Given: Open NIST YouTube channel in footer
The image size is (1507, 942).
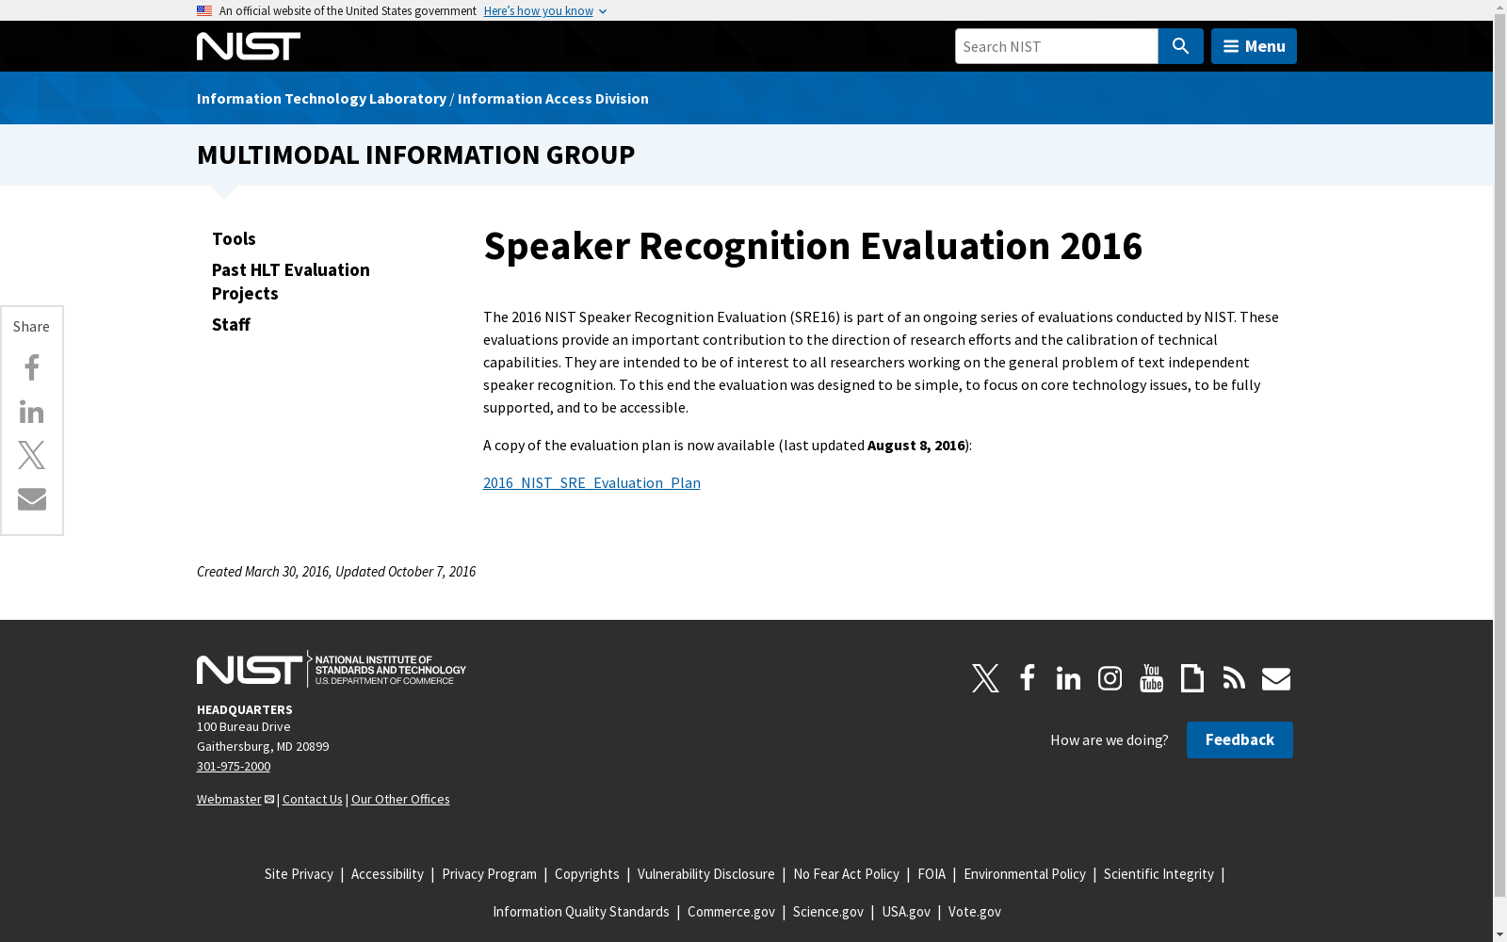Looking at the screenshot, I should (1151, 678).
